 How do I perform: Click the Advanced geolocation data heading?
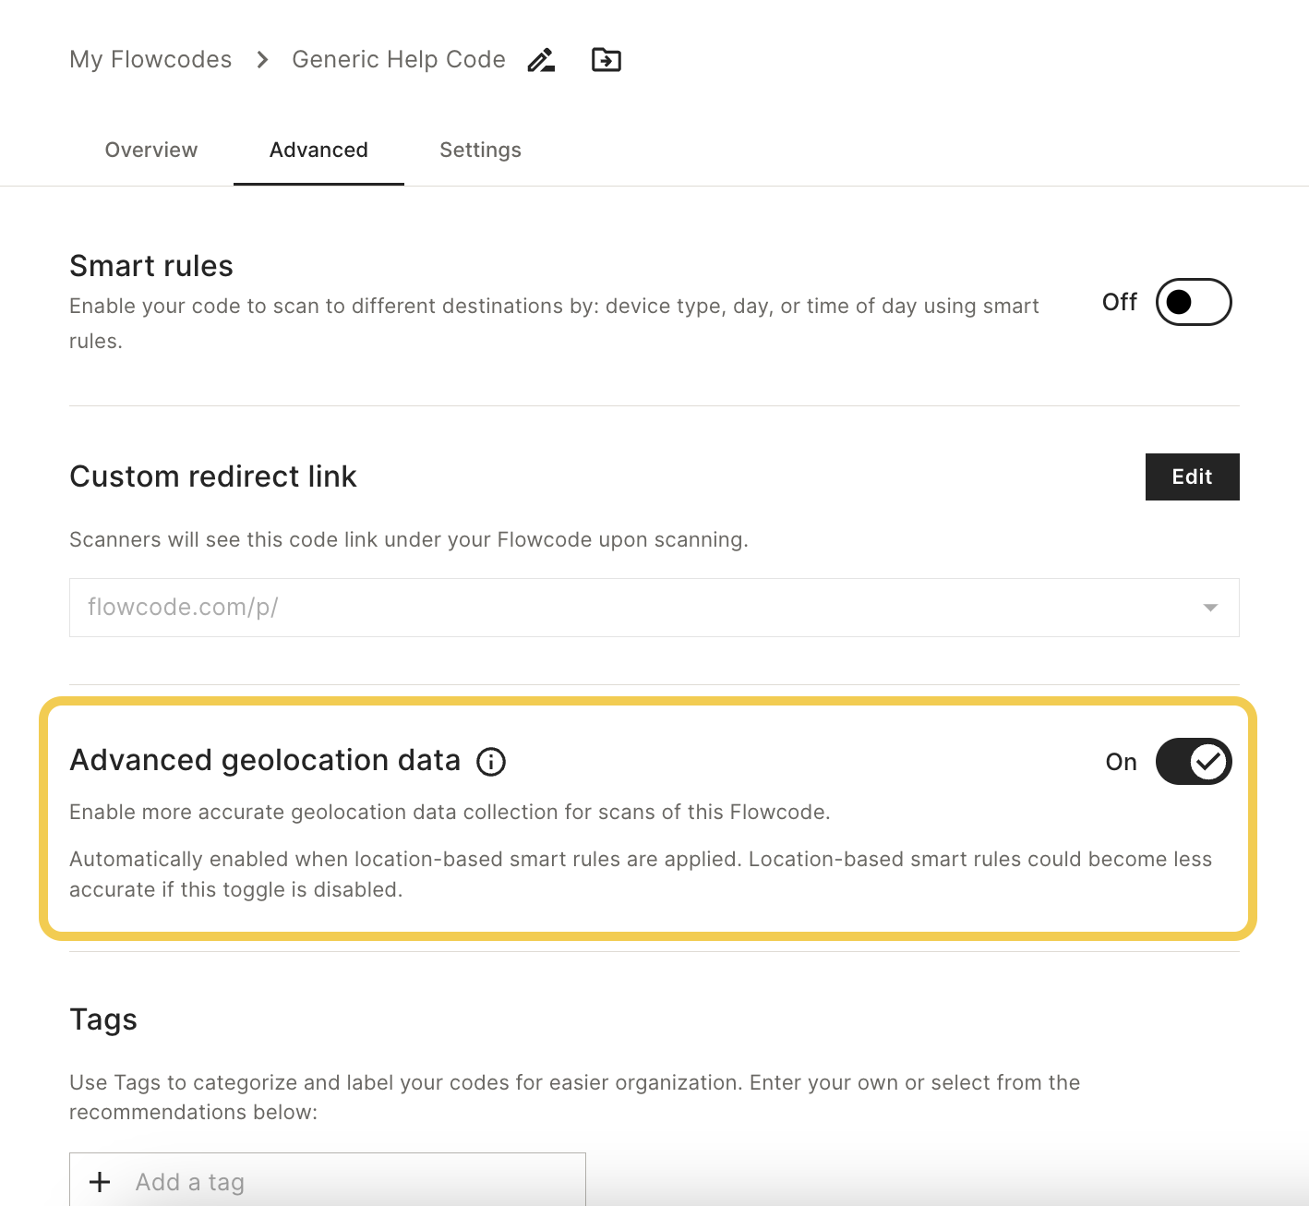coord(265,760)
